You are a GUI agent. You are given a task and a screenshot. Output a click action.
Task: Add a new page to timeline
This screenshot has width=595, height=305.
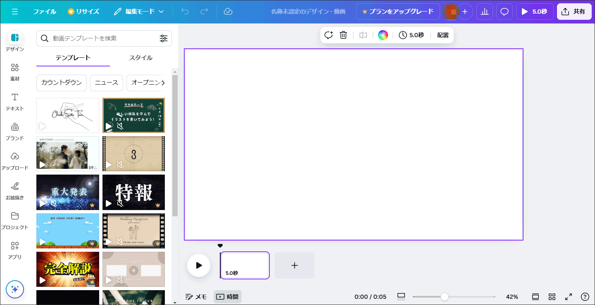coord(295,265)
